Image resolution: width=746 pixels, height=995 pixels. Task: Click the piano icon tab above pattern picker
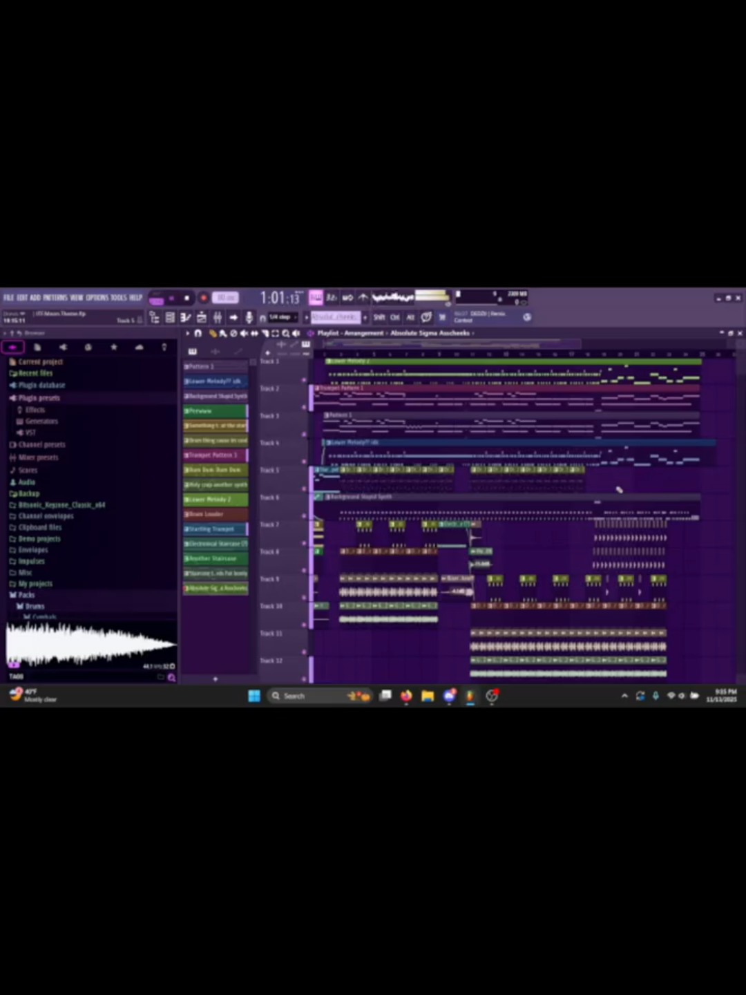(193, 352)
